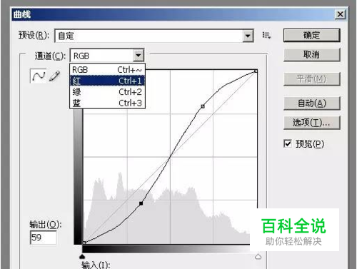Screen dimensions: 357x269
Task: Confirm with the 确定 button
Action: 312,36
